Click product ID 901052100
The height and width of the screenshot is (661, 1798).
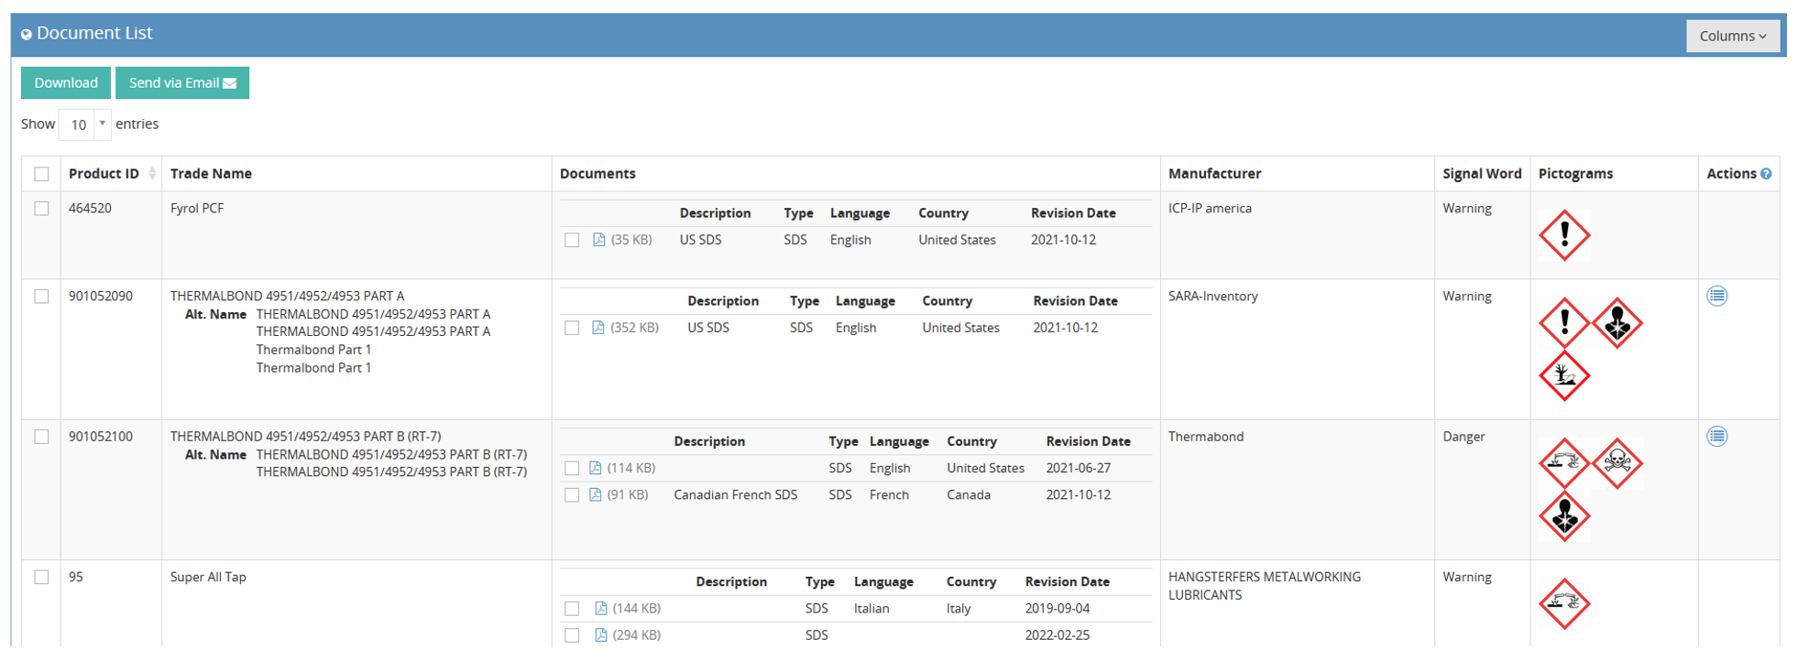[x=101, y=437]
